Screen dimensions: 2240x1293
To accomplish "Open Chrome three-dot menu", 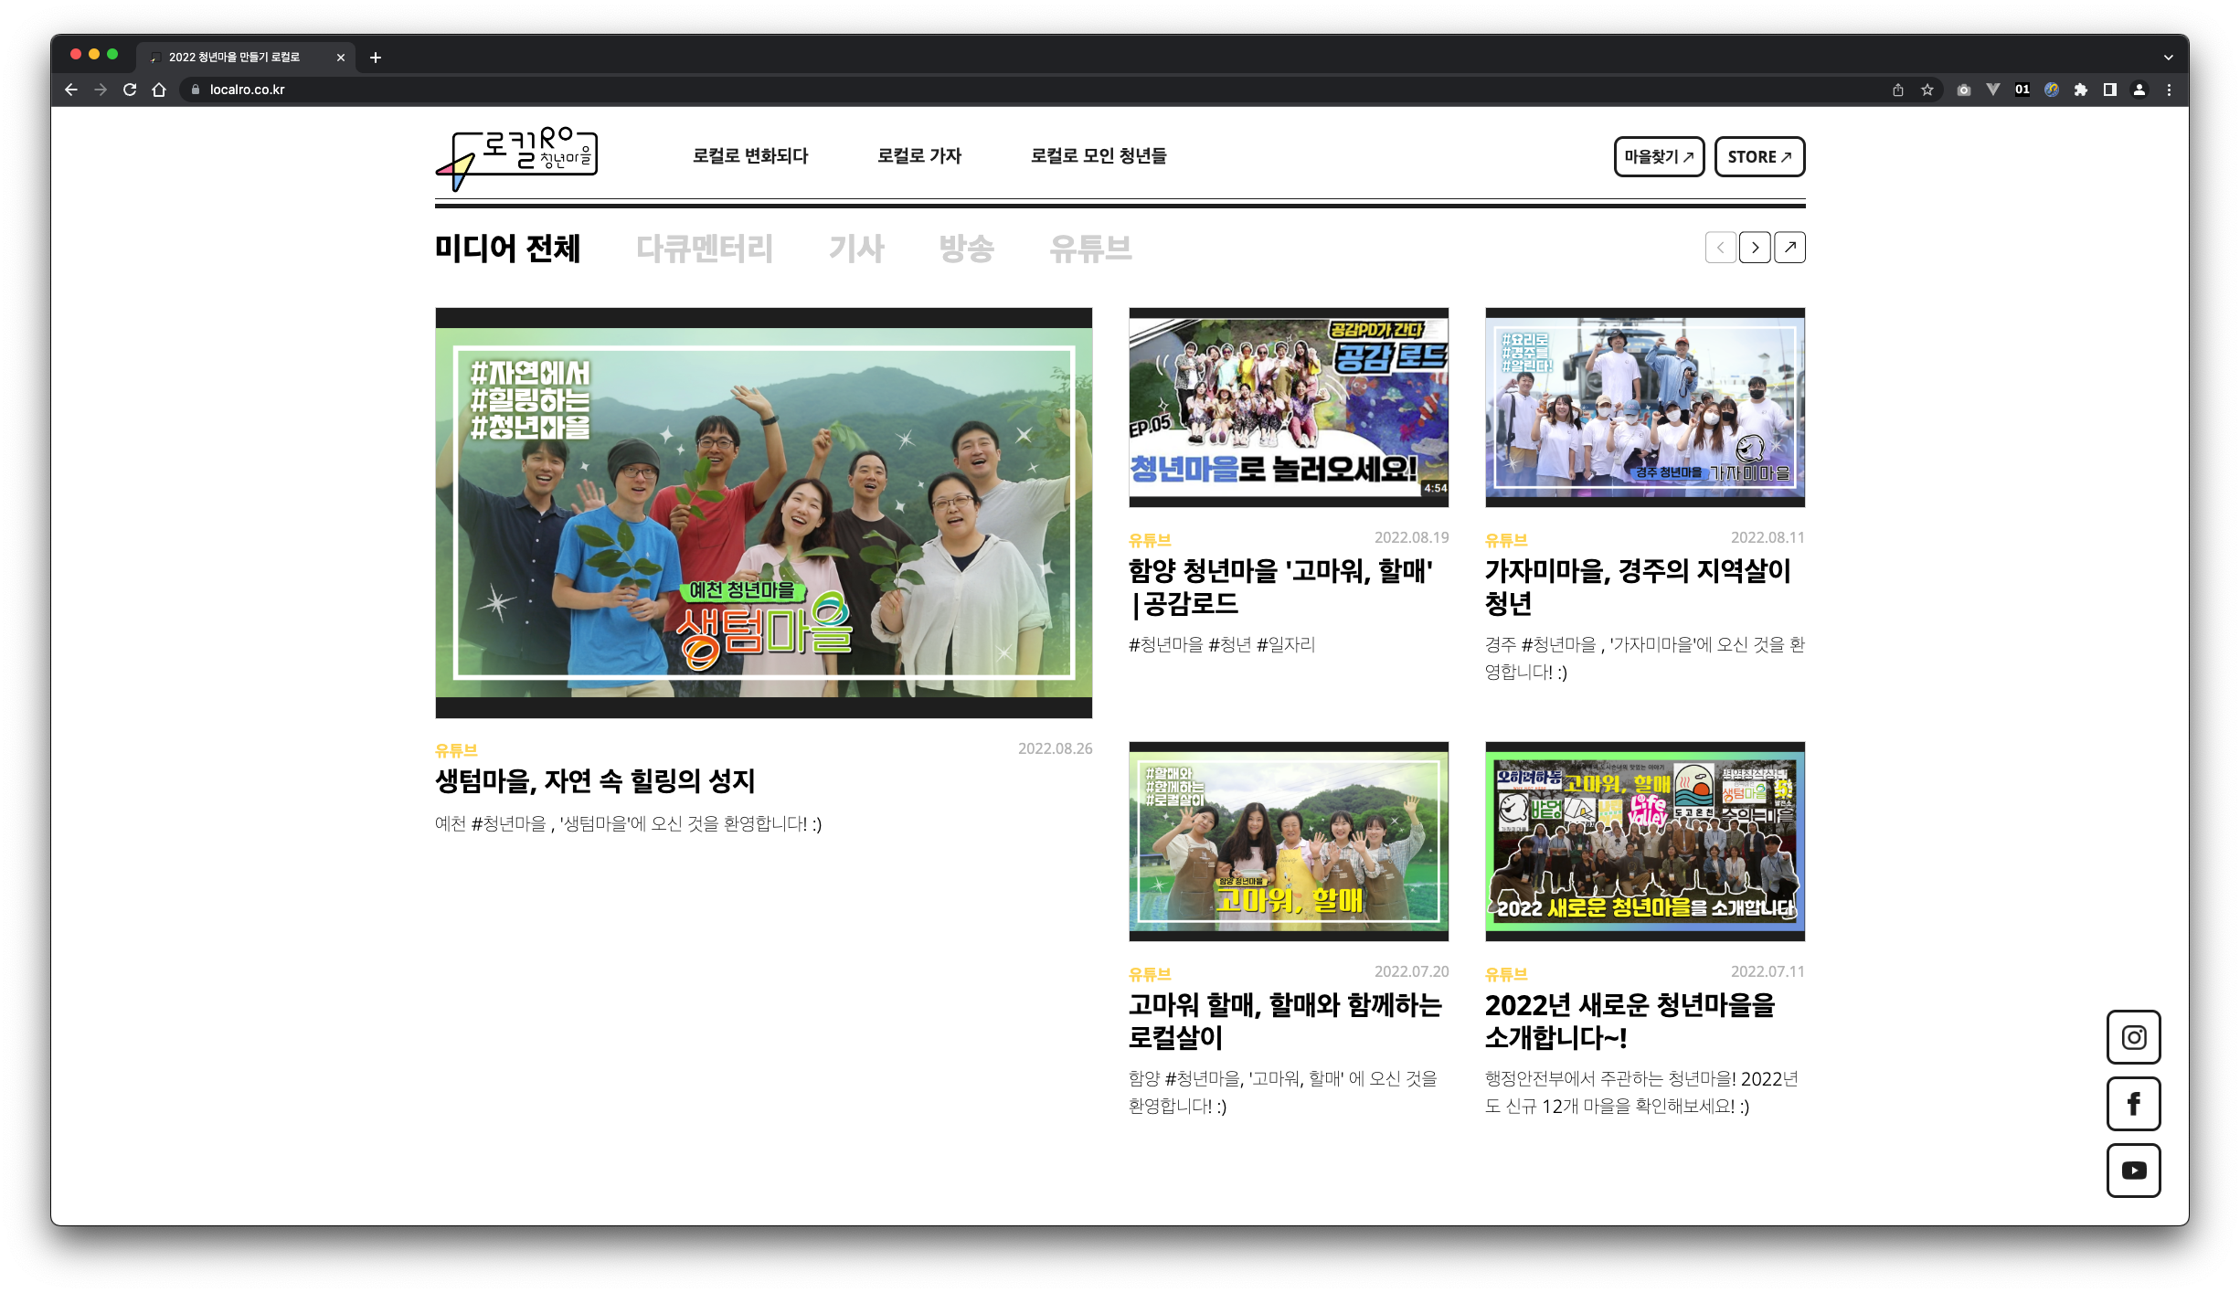I will (2169, 90).
